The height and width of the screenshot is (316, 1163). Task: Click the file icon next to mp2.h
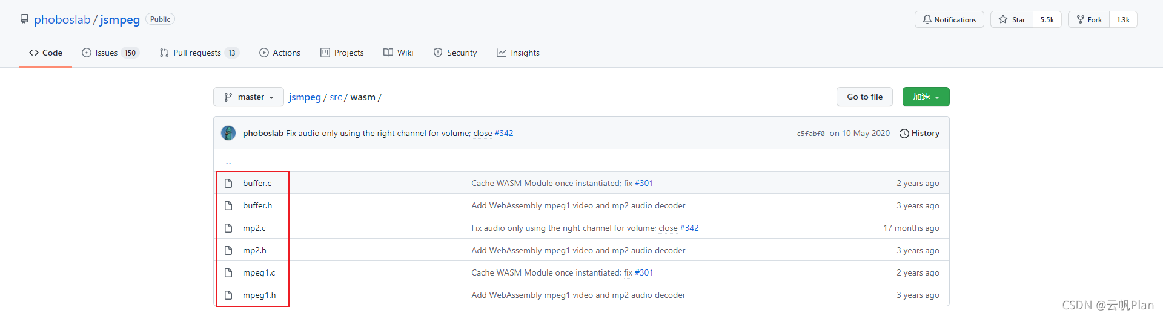228,250
